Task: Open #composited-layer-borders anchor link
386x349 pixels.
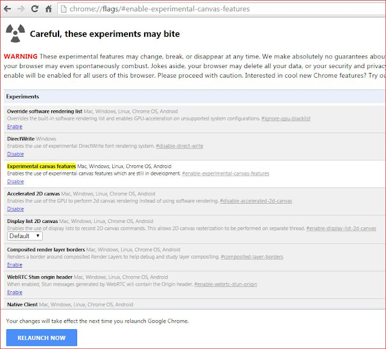Action: (252, 257)
